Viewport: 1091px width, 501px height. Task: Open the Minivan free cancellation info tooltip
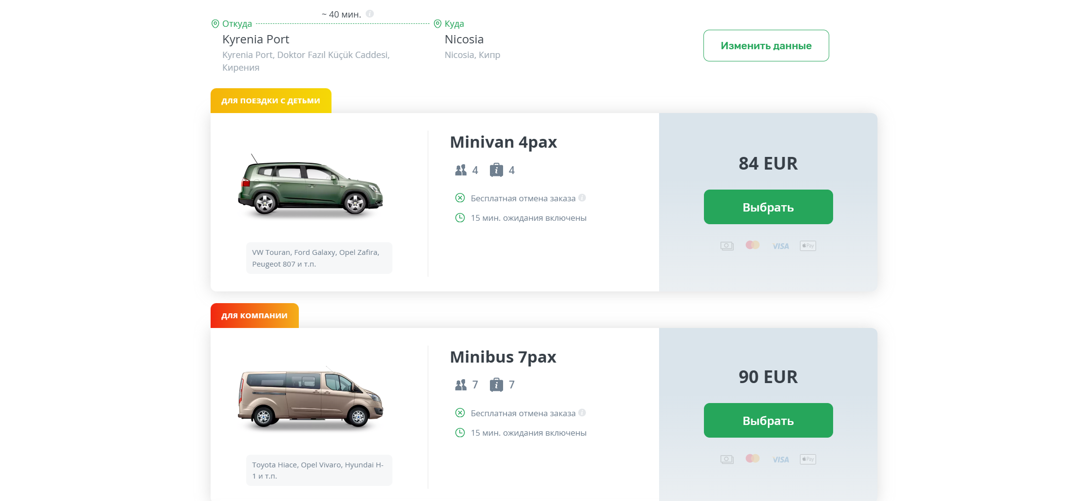tap(582, 198)
